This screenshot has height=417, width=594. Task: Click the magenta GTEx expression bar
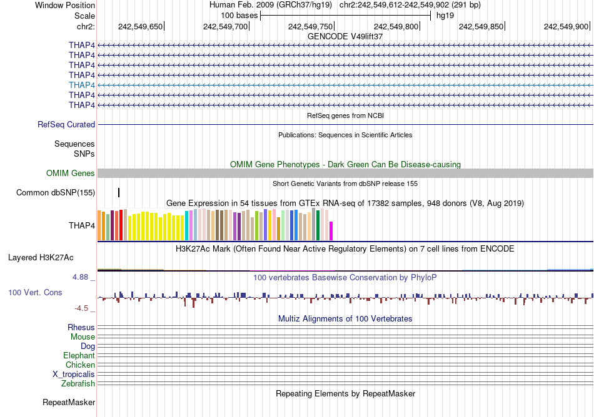pos(331,231)
